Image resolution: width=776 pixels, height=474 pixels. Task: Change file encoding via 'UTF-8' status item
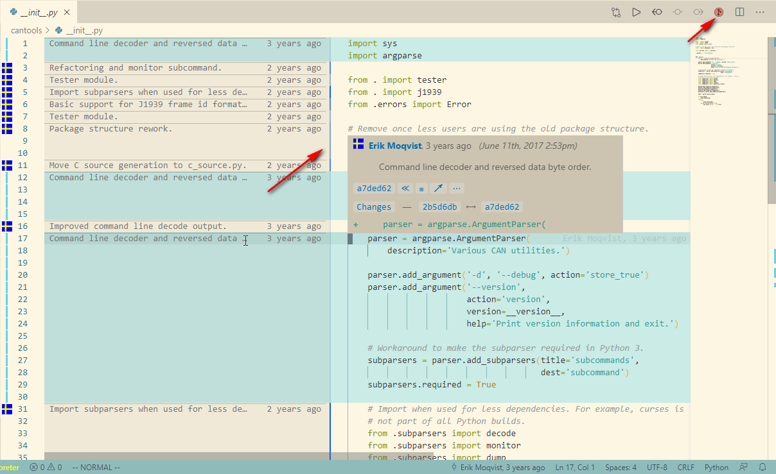[x=657, y=467]
